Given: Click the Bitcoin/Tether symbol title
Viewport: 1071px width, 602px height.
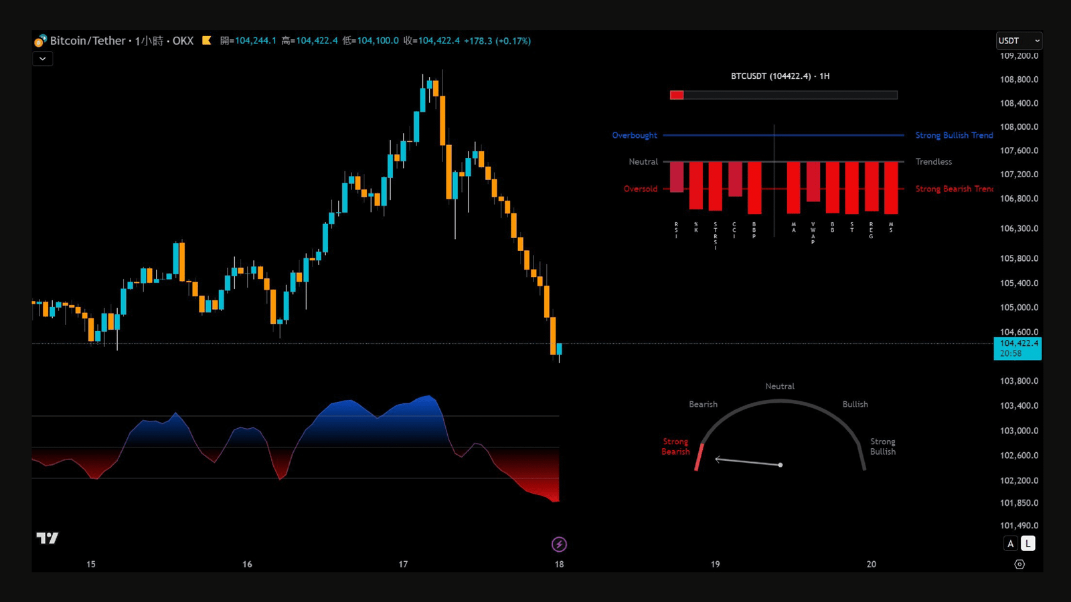Looking at the screenshot, I should coord(88,41).
